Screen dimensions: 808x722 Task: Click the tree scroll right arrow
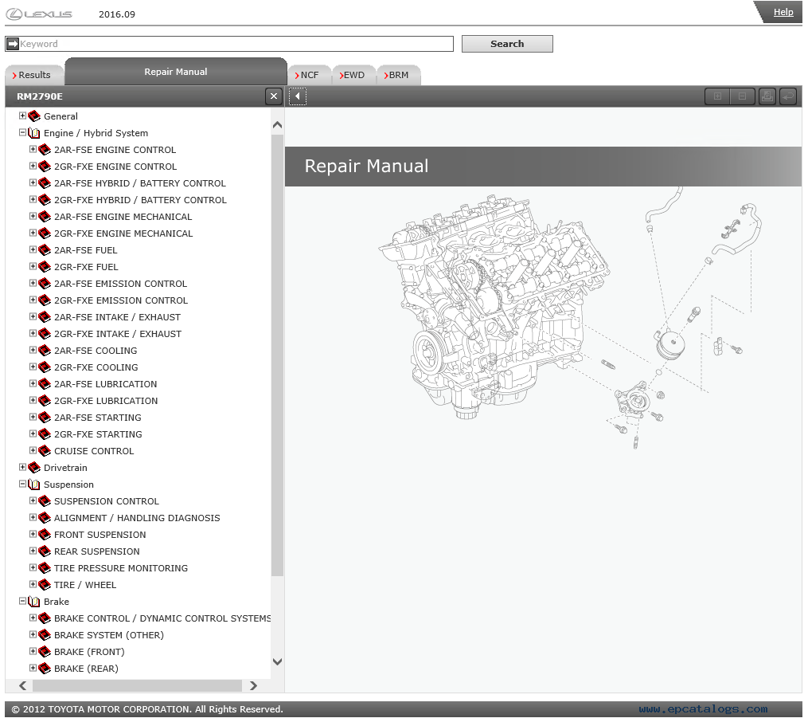[253, 685]
